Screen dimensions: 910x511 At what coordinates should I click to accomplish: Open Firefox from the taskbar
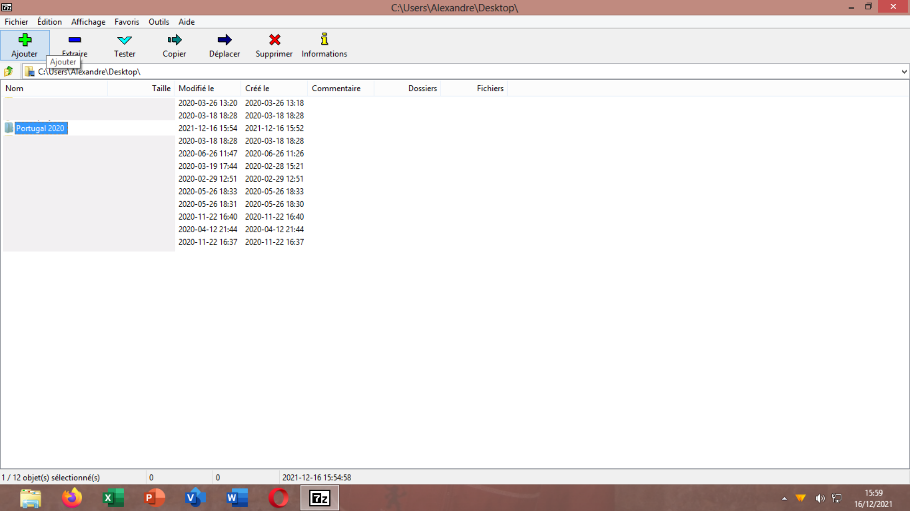(x=72, y=498)
